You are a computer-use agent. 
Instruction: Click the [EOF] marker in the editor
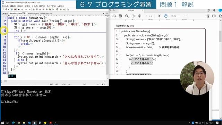[x=11, y=76]
